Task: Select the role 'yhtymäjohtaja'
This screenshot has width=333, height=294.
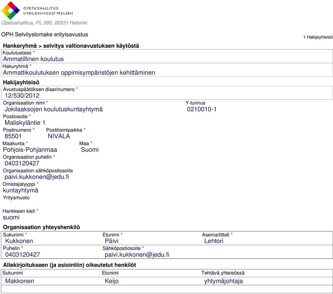Action: 223,281
